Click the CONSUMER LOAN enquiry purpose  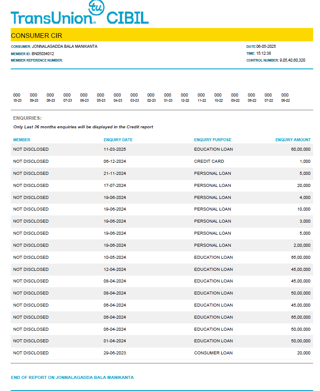213,353
